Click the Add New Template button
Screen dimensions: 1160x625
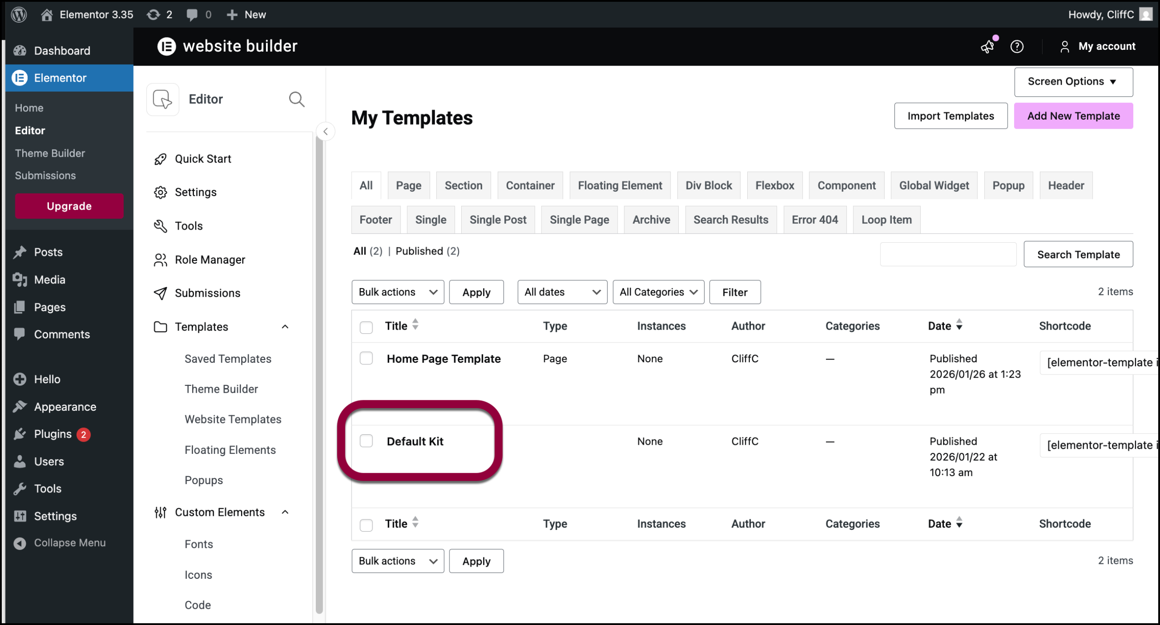click(x=1073, y=116)
